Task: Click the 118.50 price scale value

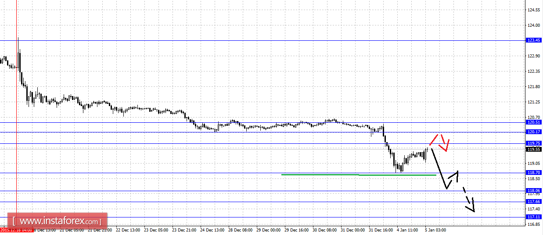Action: click(534, 178)
